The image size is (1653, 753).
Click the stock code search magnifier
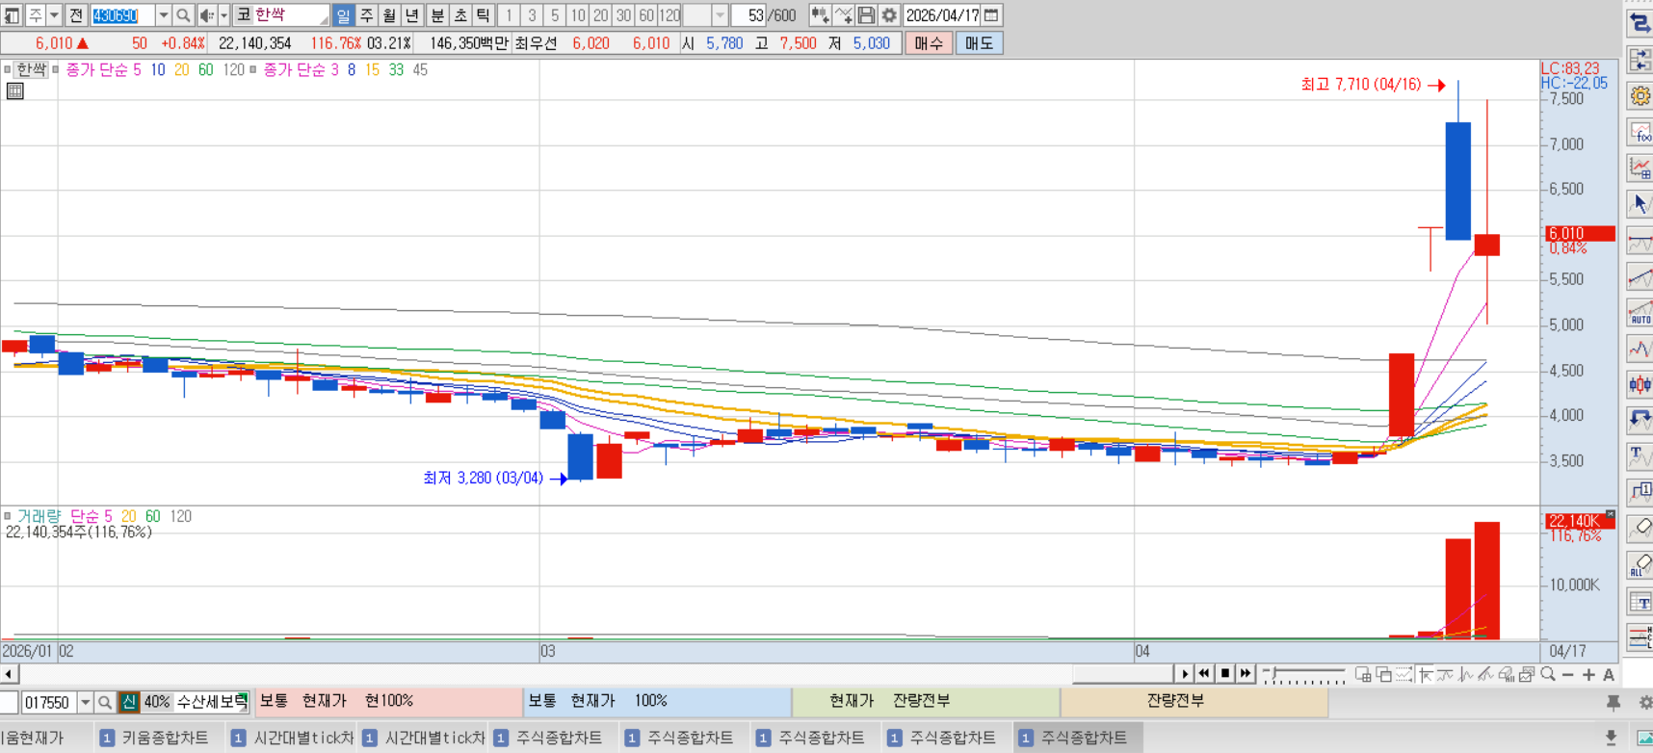183,15
